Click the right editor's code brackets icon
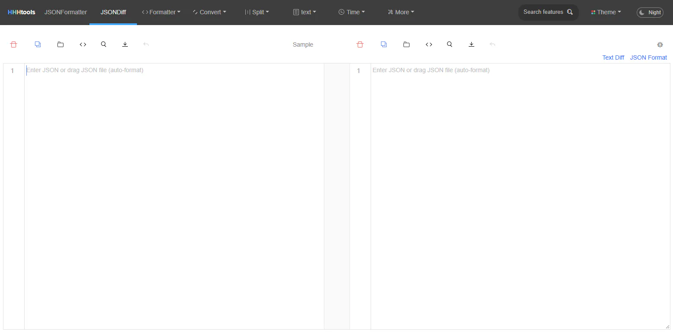Screen dimensions: 673x334 (429, 45)
